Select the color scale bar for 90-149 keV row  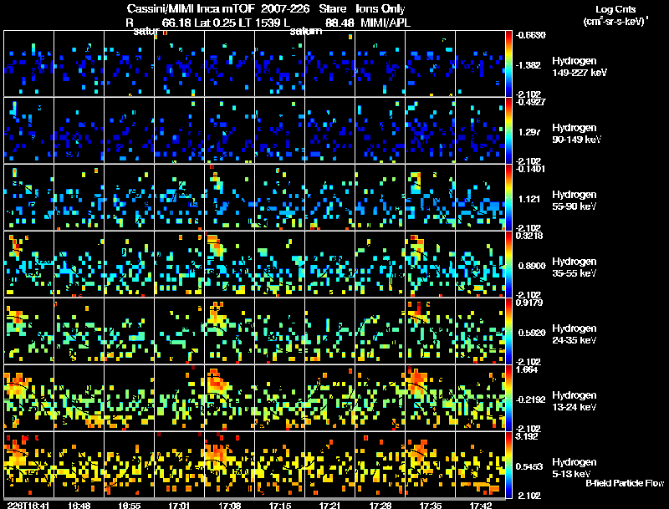508,130
